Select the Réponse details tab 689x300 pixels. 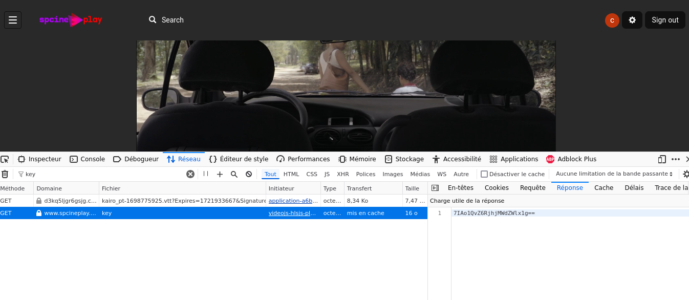570,188
